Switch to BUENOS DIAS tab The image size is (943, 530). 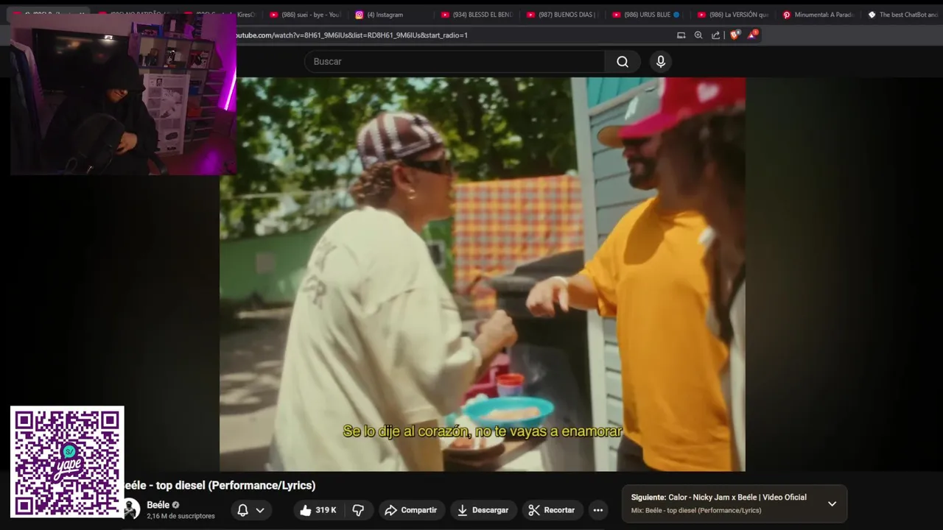point(563,15)
